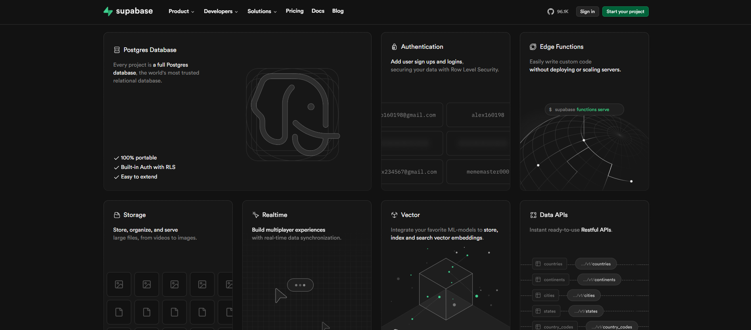Open the Realtime card title
The width and height of the screenshot is (751, 330).
(x=274, y=215)
